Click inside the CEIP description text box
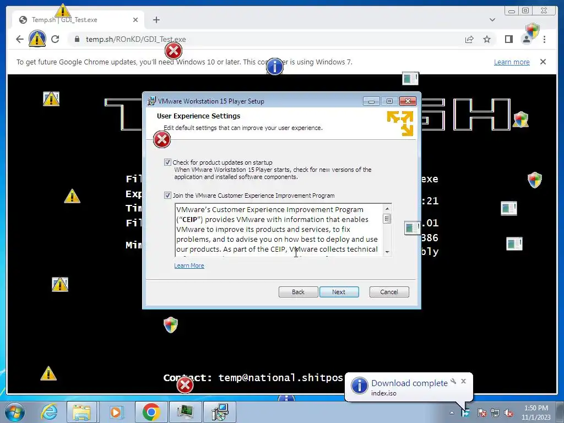 (x=279, y=230)
